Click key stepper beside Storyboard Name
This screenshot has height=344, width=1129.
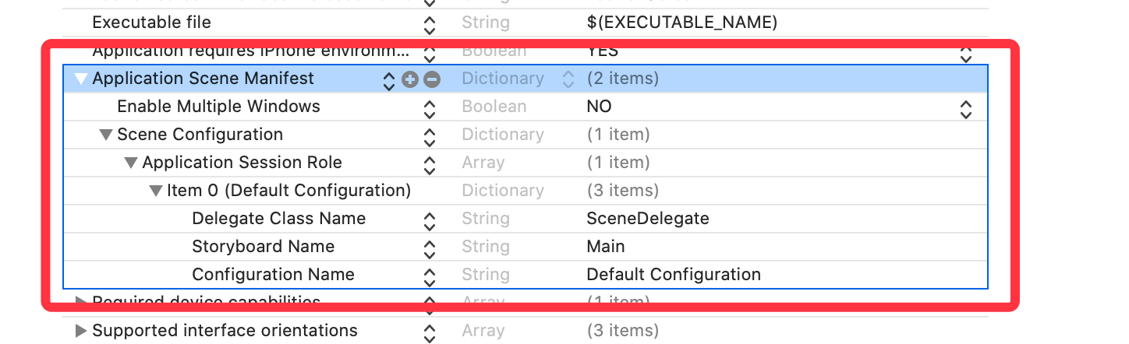(x=429, y=247)
